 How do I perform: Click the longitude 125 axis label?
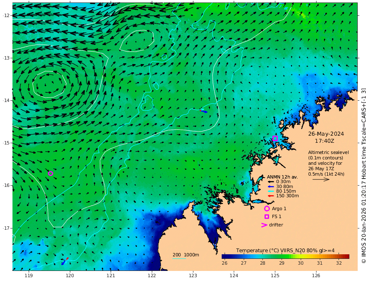(275, 276)
